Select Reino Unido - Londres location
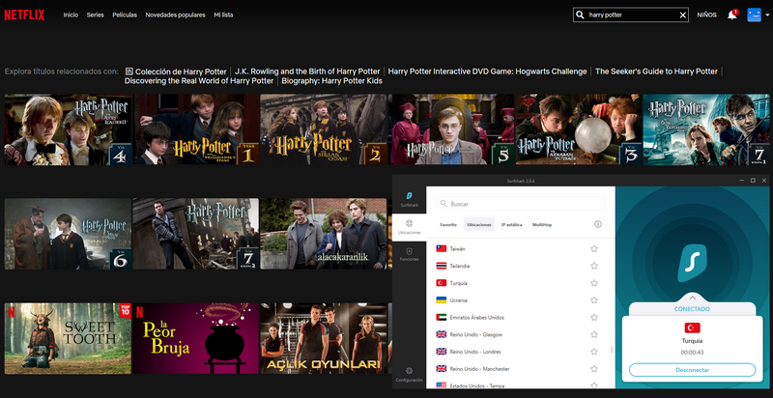 520,352
